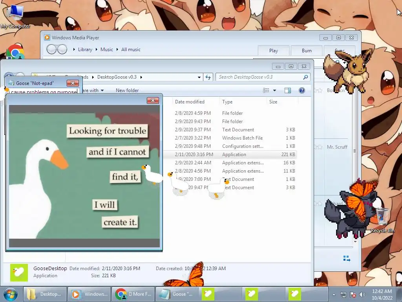Open Action Center flag tray icon
Image resolution: width=402 pixels, height=302 pixels.
[x=353, y=295]
